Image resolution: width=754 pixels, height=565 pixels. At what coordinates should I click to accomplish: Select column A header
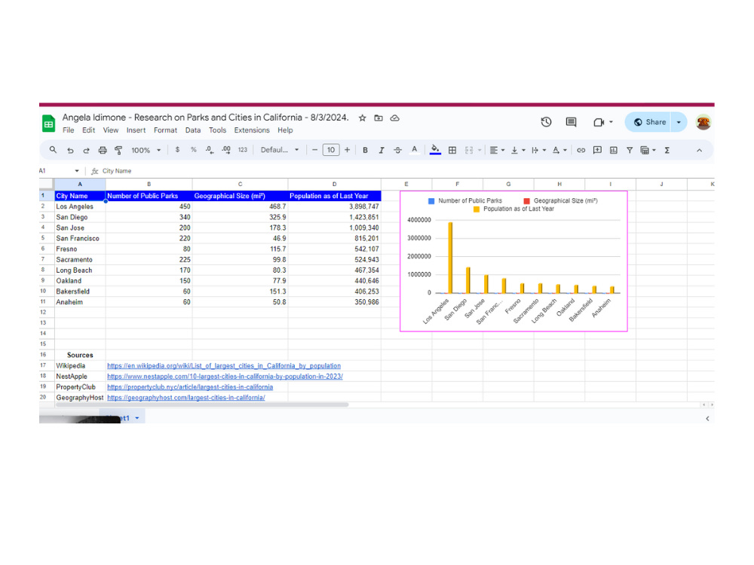click(80, 184)
